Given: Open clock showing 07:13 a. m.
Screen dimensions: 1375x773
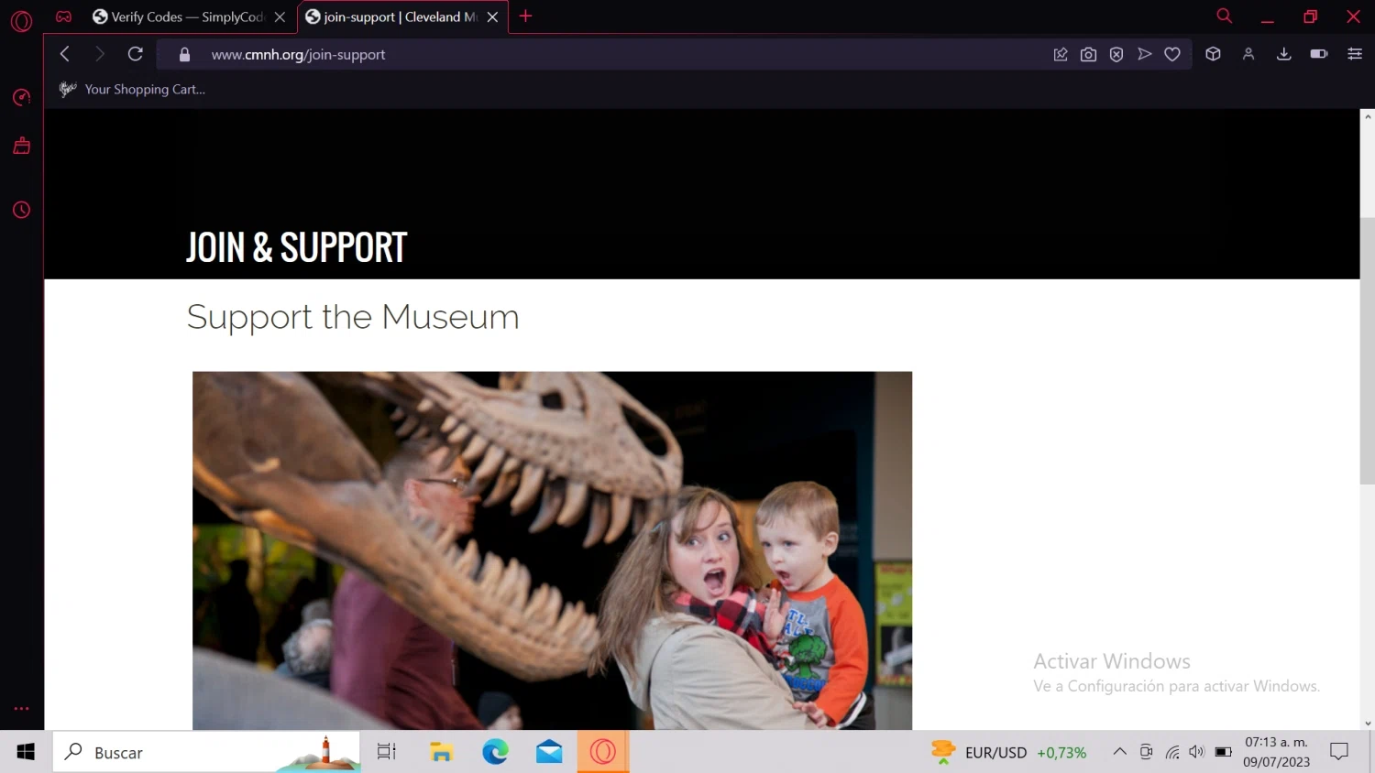Looking at the screenshot, I should tap(1276, 752).
